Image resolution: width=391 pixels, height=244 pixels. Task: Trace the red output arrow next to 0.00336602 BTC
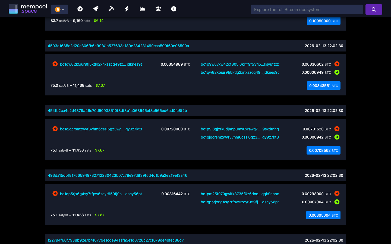[x=337, y=64]
